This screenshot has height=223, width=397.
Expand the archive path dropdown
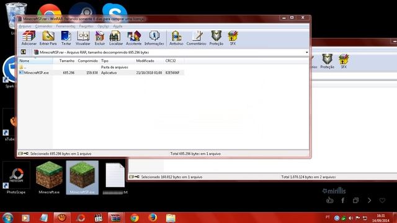pyautogui.click(x=306, y=52)
